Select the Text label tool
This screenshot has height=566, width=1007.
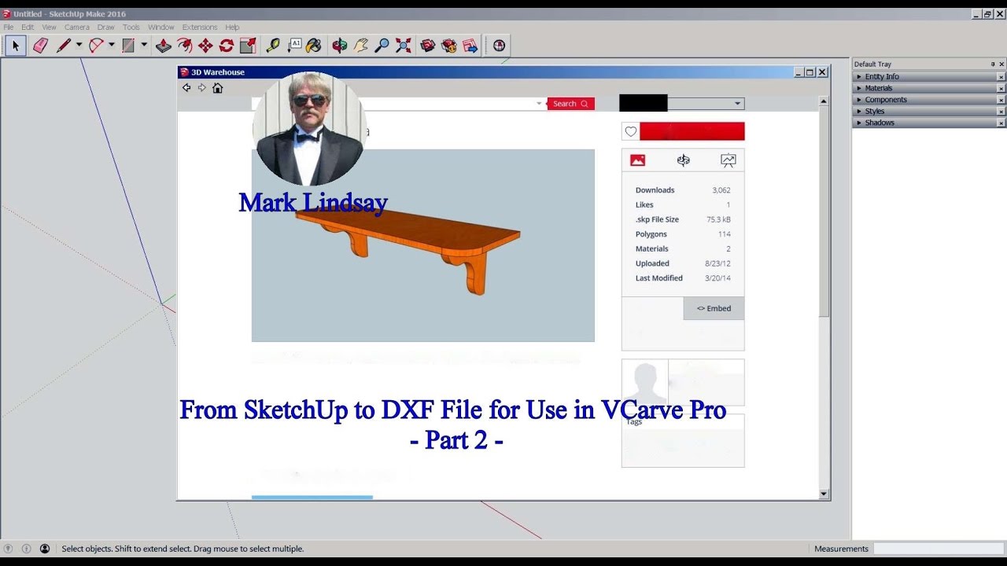295,46
